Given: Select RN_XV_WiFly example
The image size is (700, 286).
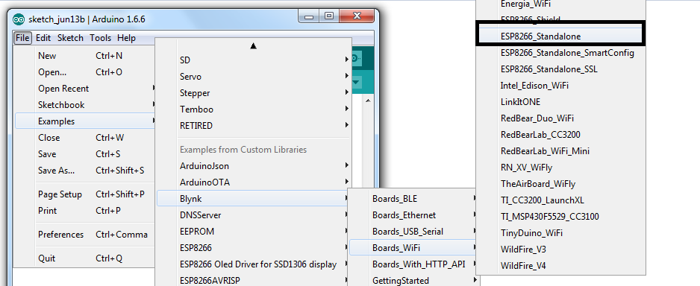Looking at the screenshot, I should (560, 168).
